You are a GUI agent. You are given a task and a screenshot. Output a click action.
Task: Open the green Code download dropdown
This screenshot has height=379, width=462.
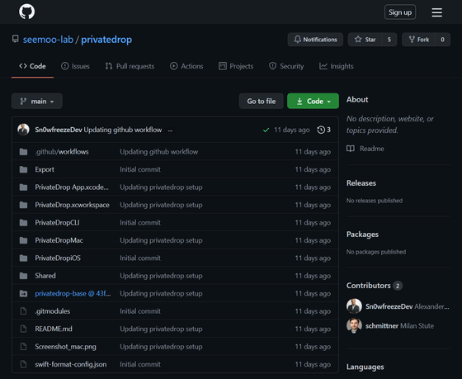313,102
